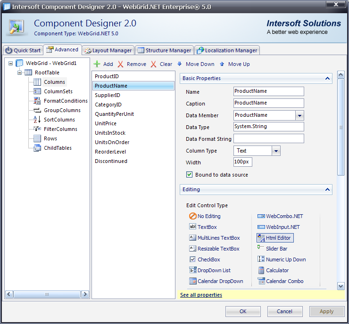Select Calendar DropDown edit control
This screenshot has height=324, width=349.
click(x=216, y=281)
